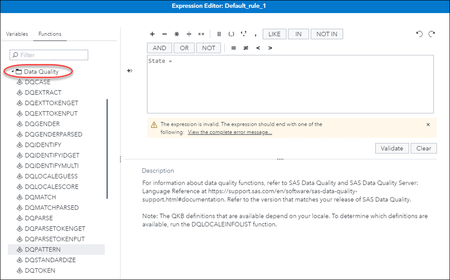
Task: Switch to the Variables tab
Action: (x=17, y=34)
